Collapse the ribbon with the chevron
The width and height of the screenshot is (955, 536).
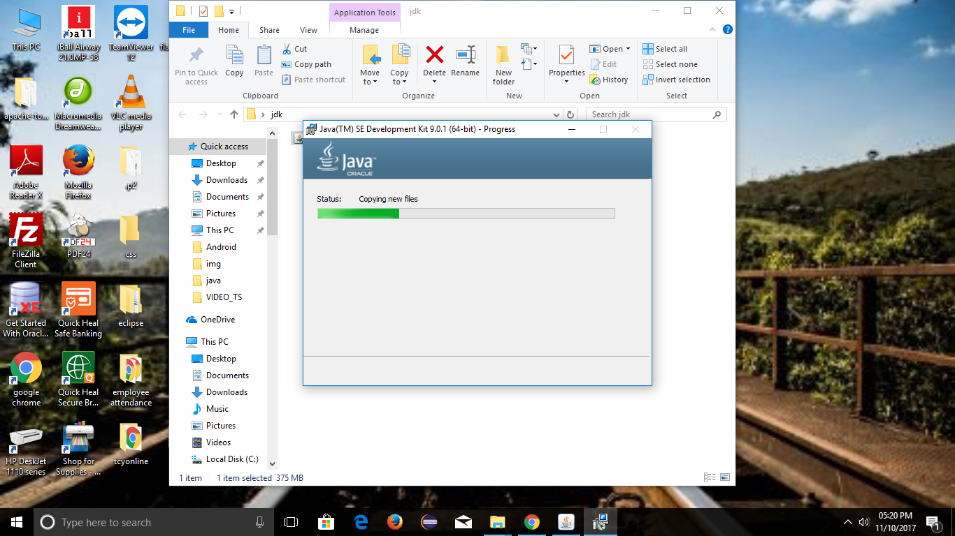coord(714,29)
